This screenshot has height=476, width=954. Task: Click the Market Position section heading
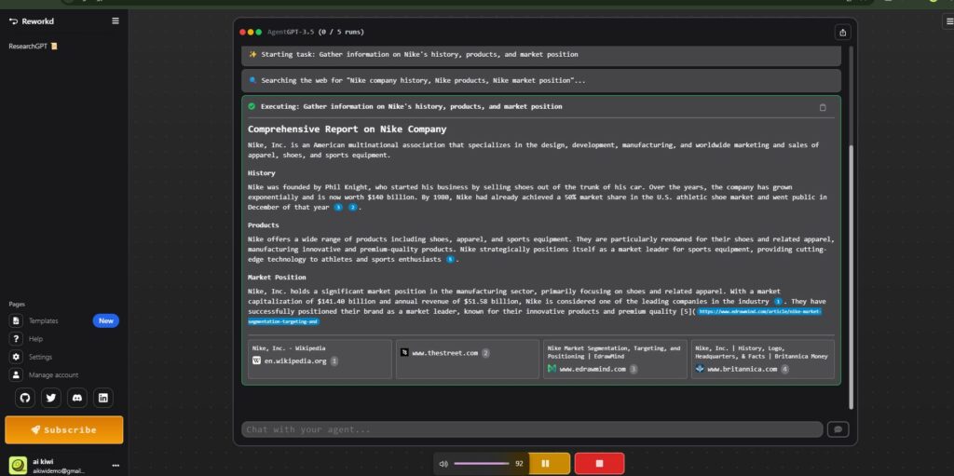tap(277, 277)
